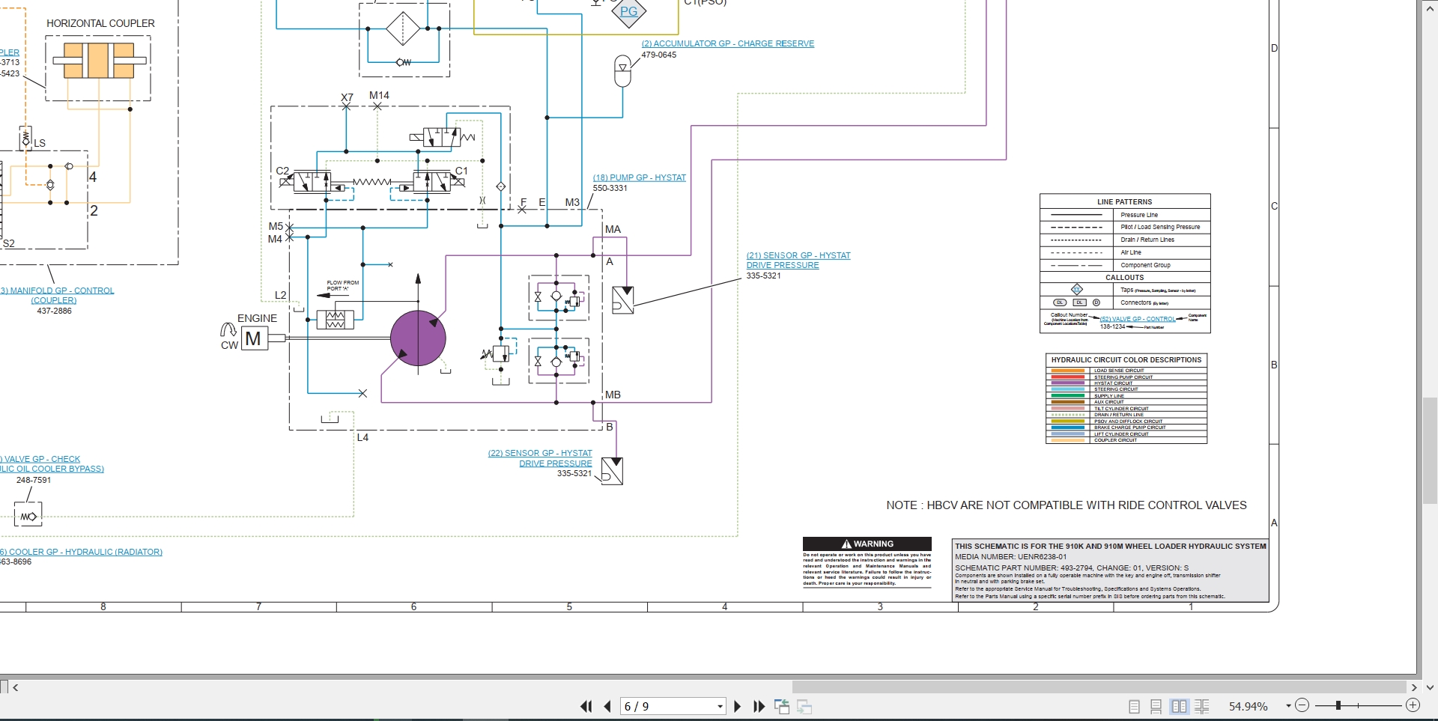This screenshot has width=1438, height=721.
Task: Open the Pump GP - Hystat link
Action: point(640,177)
